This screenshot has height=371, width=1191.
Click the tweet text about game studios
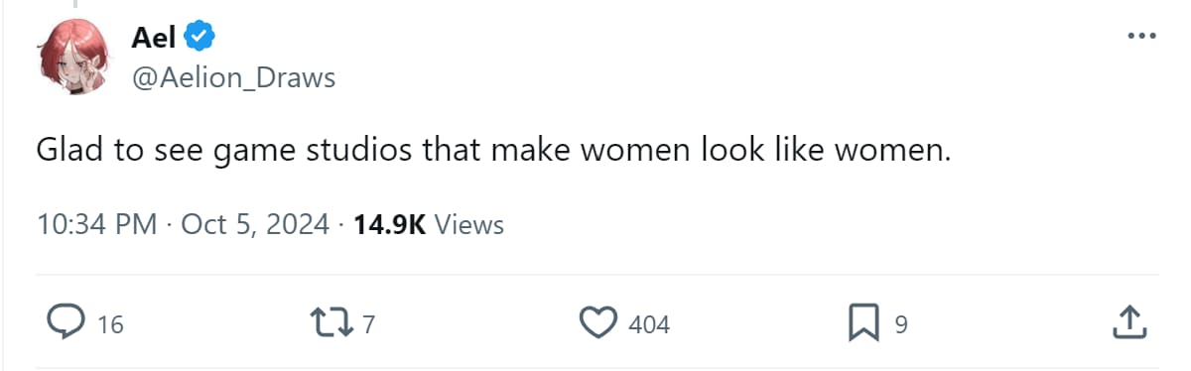495,152
